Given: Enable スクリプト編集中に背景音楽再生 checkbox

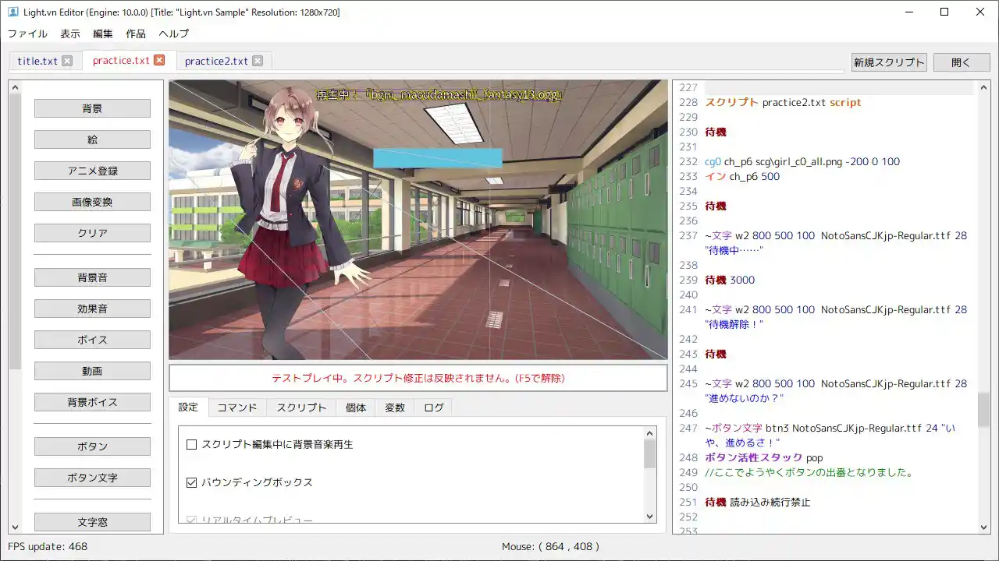Looking at the screenshot, I should point(191,444).
